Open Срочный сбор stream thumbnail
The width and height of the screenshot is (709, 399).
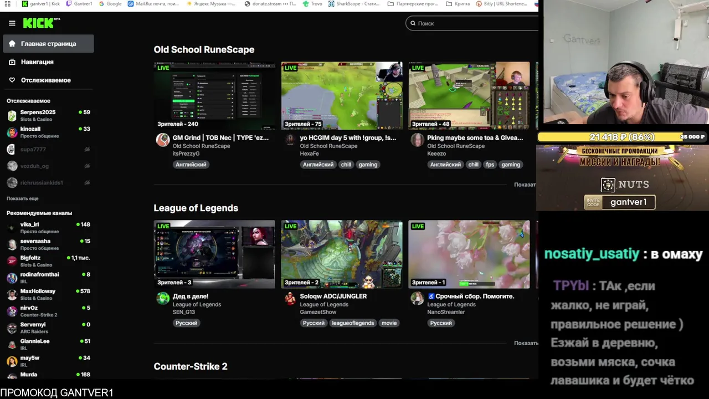(469, 254)
